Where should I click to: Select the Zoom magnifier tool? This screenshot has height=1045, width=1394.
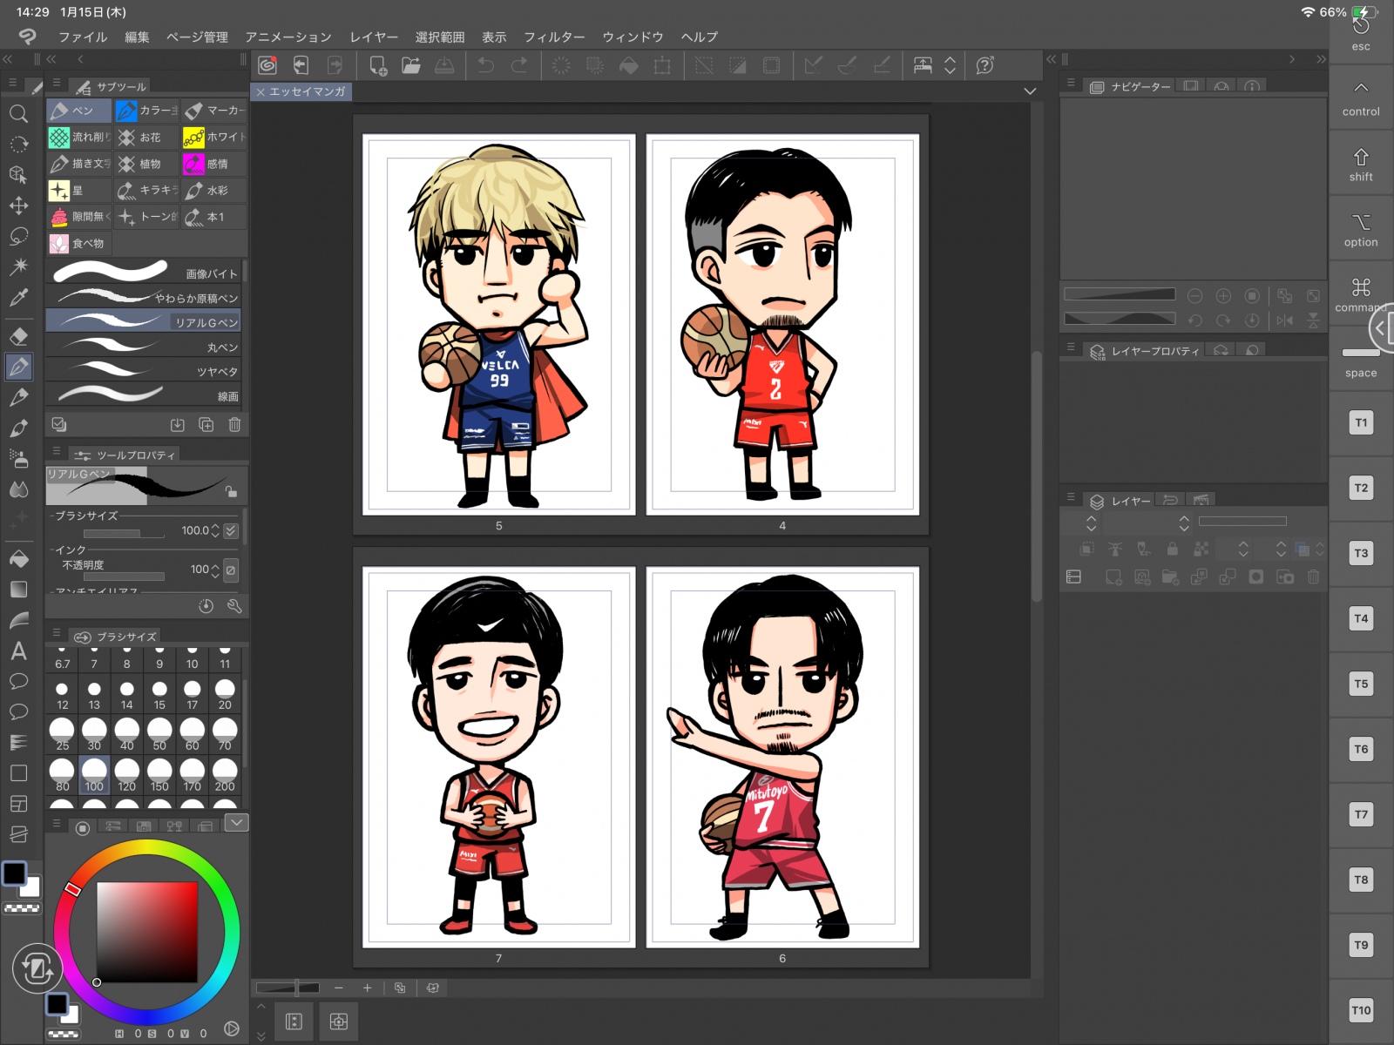pyautogui.click(x=18, y=113)
